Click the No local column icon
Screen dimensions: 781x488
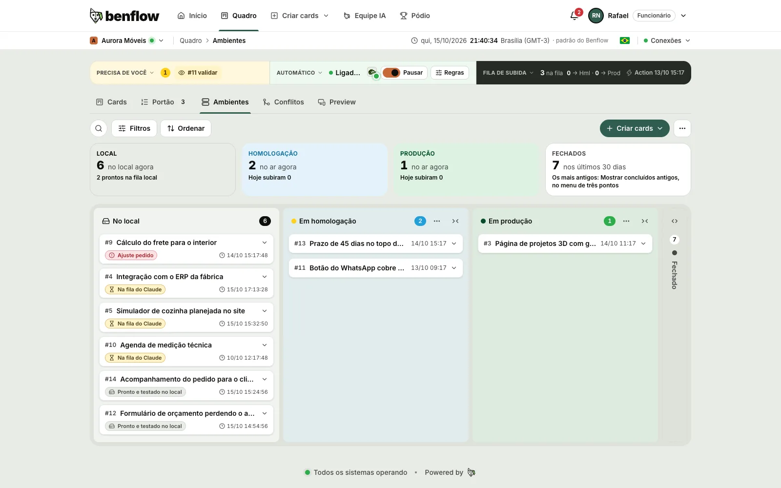(x=106, y=221)
